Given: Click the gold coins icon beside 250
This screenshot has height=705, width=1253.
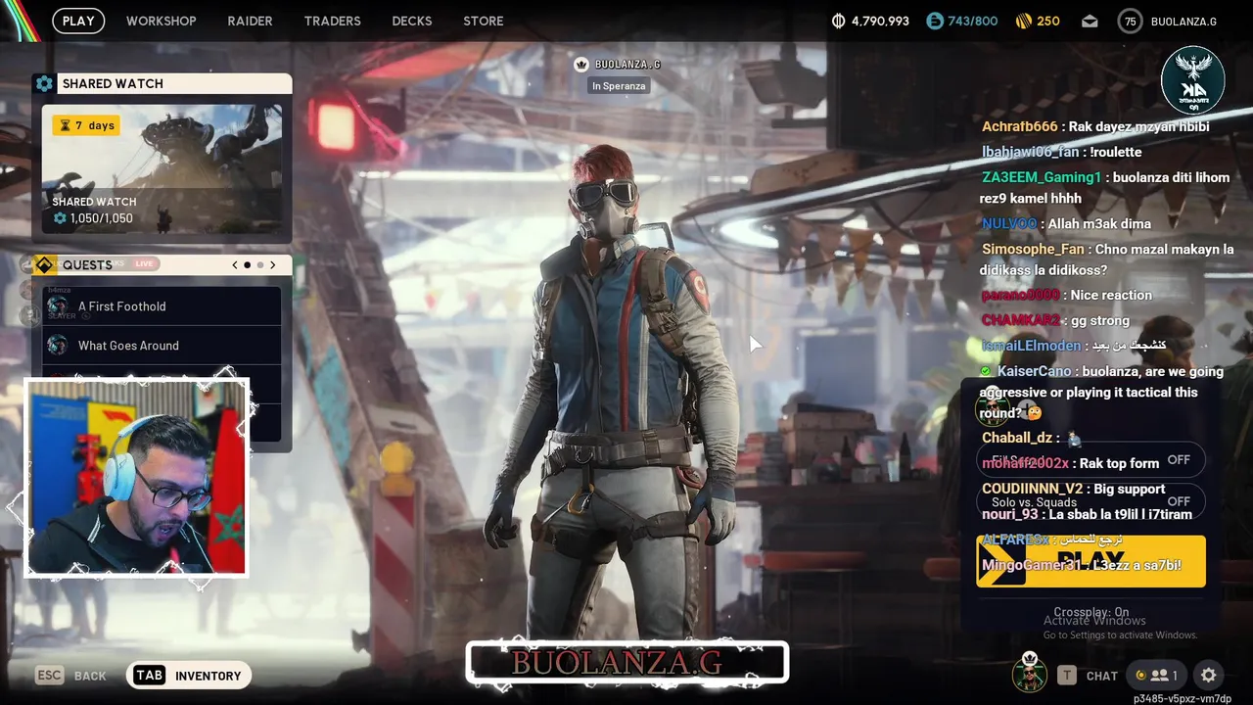Looking at the screenshot, I should (1023, 22).
